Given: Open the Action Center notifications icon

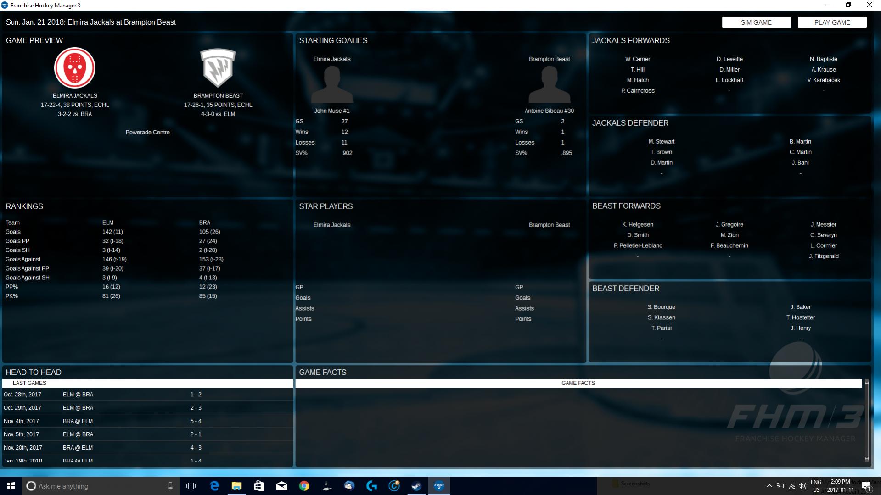Looking at the screenshot, I should click(x=866, y=486).
